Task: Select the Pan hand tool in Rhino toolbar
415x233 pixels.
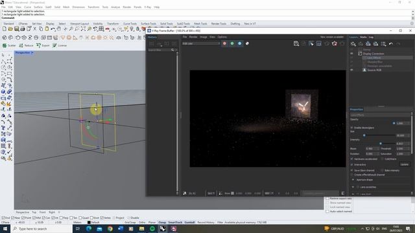Action: click(59, 29)
